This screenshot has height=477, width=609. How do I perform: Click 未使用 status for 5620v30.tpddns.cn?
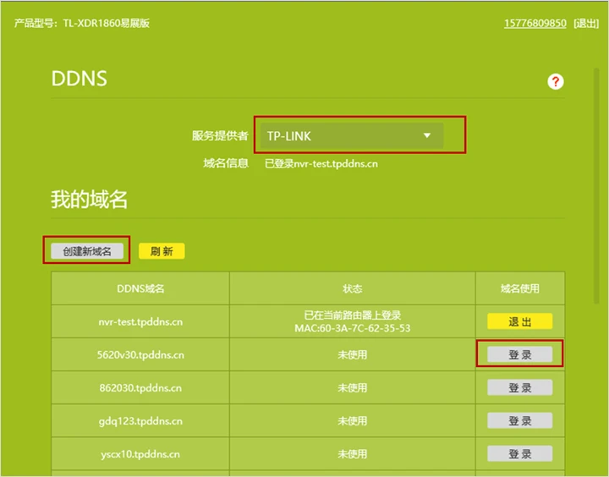[x=352, y=354]
